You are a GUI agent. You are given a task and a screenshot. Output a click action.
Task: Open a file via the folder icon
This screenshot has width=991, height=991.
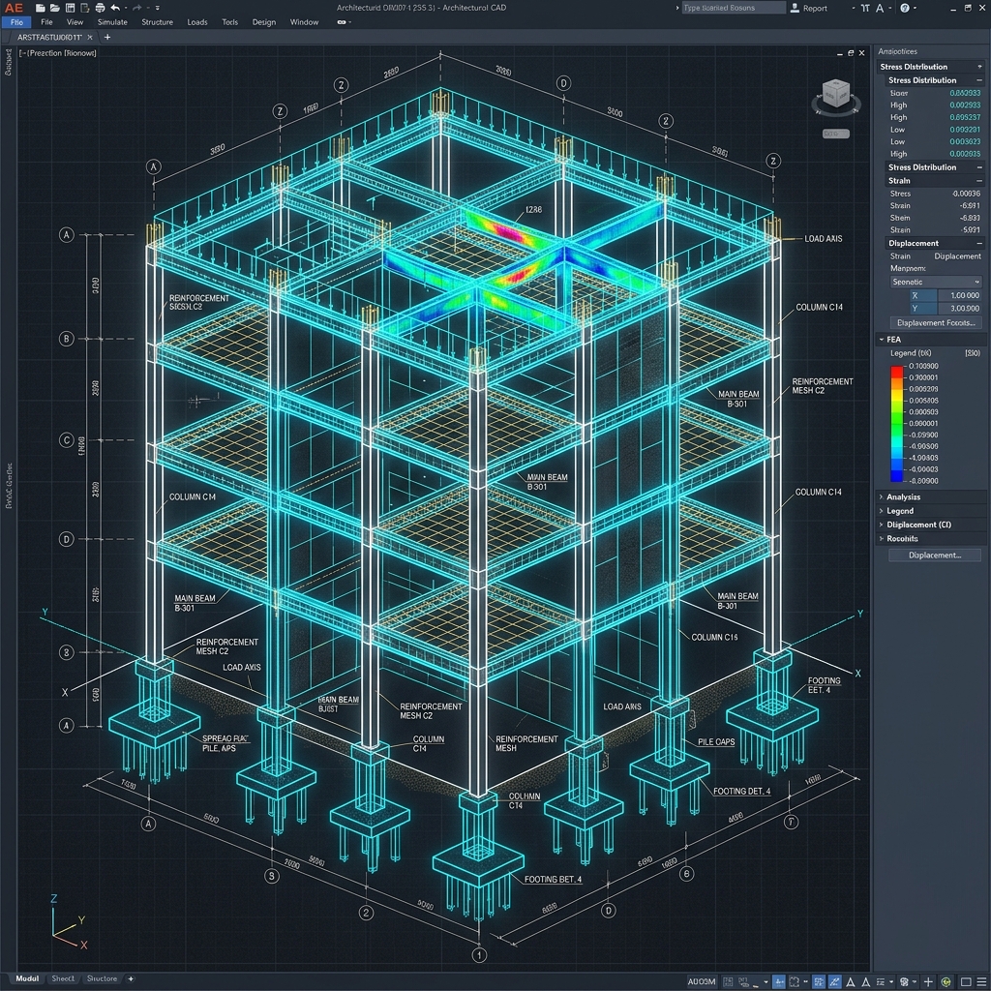(x=55, y=8)
